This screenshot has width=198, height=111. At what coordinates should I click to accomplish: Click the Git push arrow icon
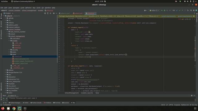click(x=182, y=10)
